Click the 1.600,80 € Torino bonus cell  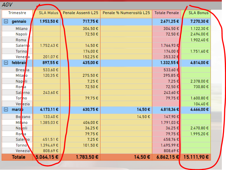click(199, 98)
